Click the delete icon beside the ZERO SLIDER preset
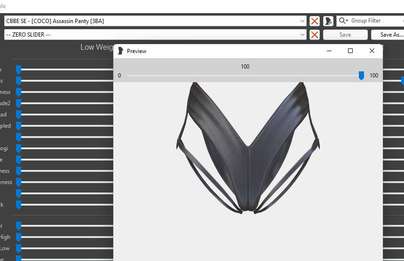404x261 pixels. tap(315, 35)
